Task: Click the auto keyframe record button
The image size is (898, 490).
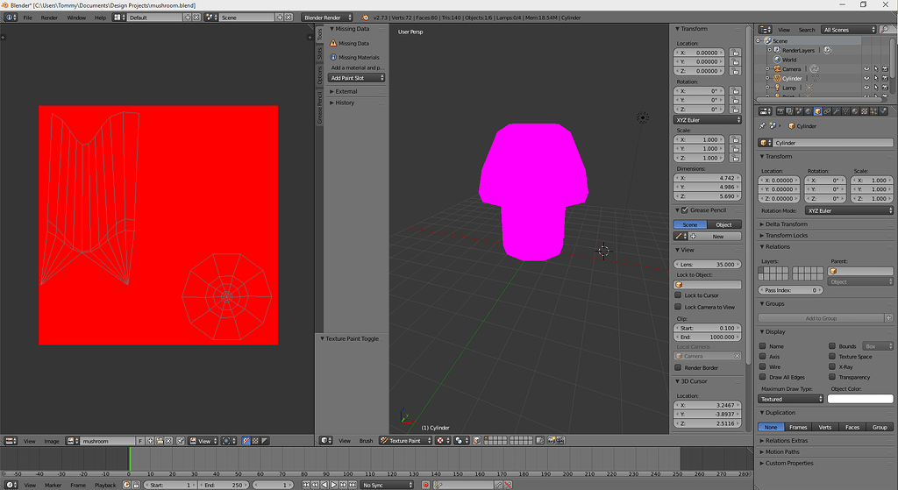Action: 425,485
